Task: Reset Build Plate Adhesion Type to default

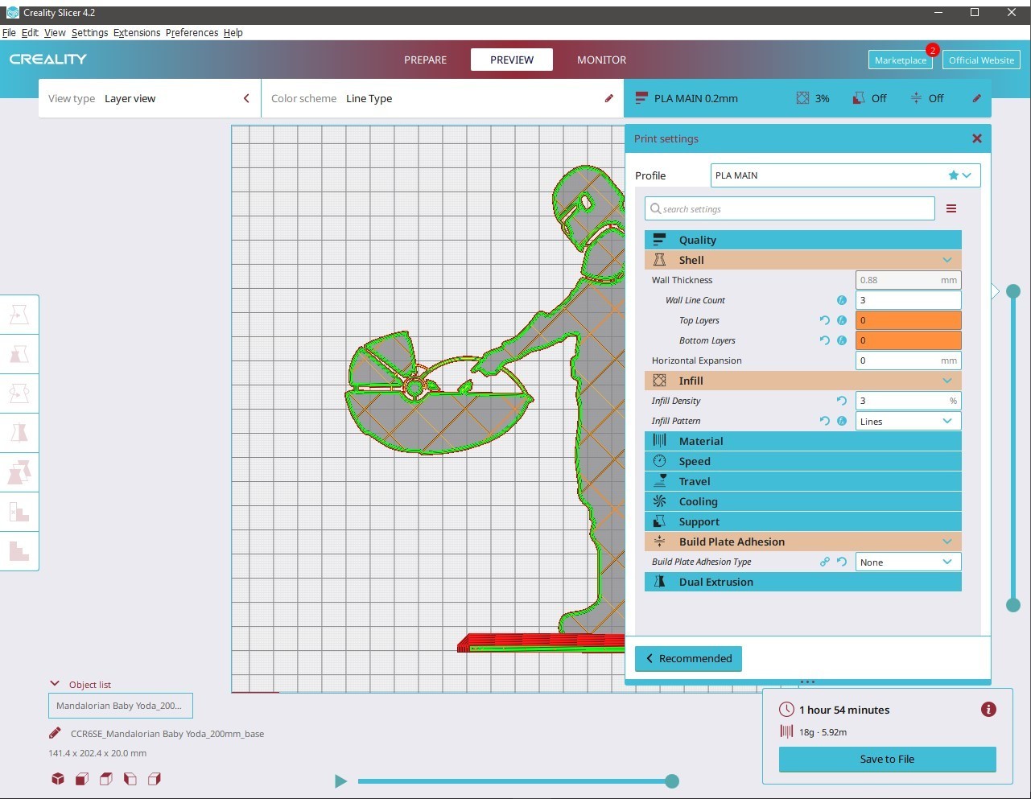Action: click(842, 562)
